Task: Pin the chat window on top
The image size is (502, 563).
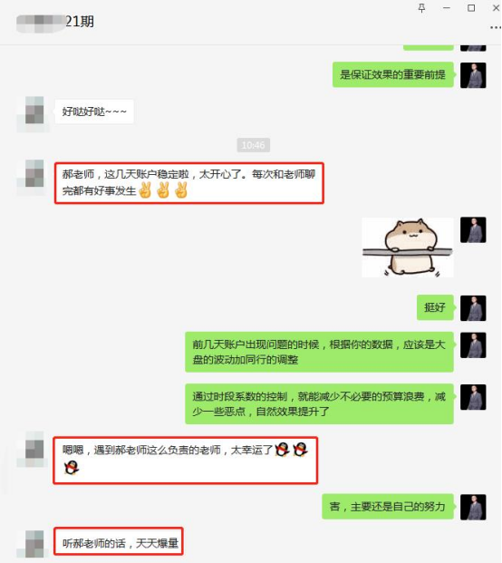Action: point(421,8)
